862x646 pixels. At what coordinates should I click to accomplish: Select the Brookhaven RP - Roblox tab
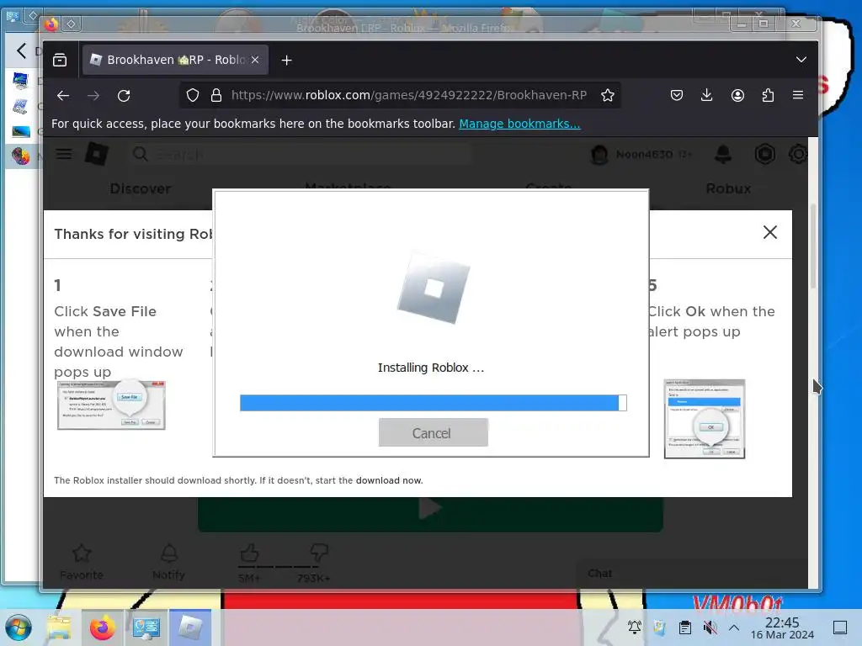[175, 60]
